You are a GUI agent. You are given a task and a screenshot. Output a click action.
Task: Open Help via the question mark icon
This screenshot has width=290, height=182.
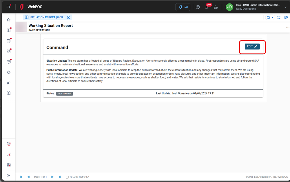[x=198, y=7]
